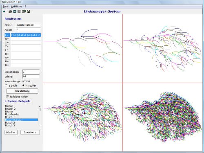204x153 pixels.
Task: Click the L-System-Beispiele heading
Action: click(x=18, y=101)
